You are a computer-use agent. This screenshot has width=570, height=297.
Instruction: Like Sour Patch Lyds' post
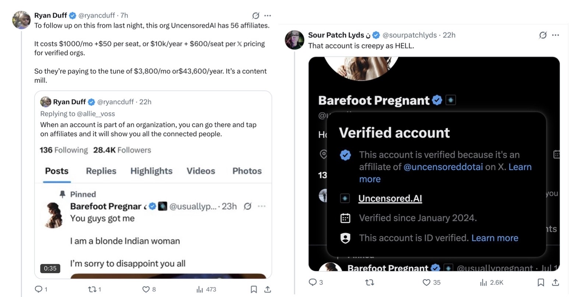[426, 282]
